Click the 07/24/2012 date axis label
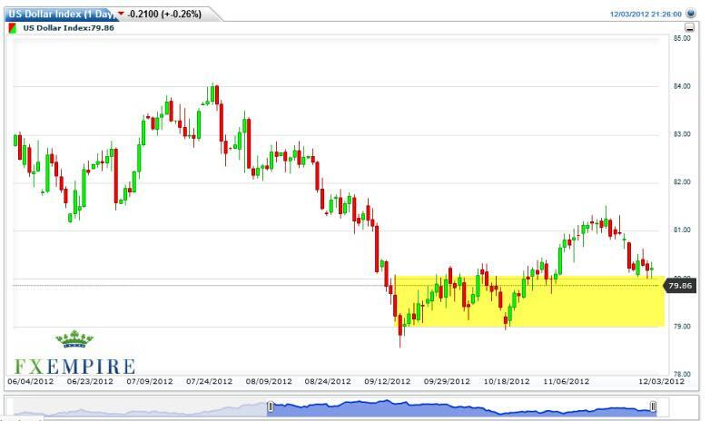Image resolution: width=710 pixels, height=421 pixels. tap(209, 381)
